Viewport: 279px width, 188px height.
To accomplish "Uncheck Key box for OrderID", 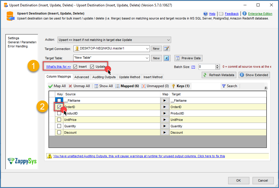I will pos(59,107).
